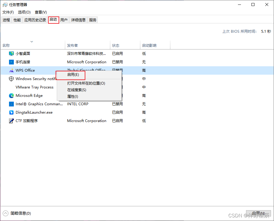This screenshot has width=274, height=221.
Task: Select the 手机连接 row name
Action: (23, 62)
